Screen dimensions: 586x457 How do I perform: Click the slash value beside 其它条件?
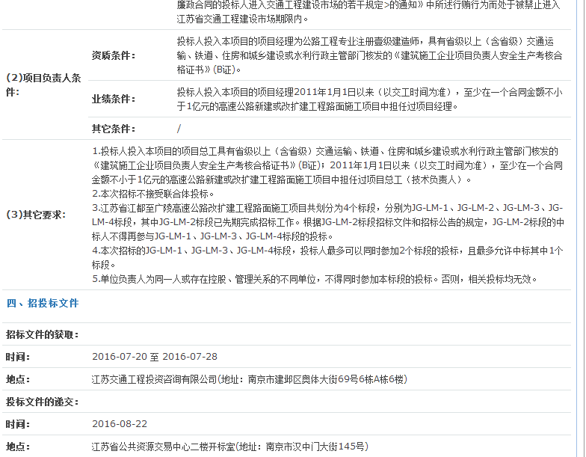click(179, 128)
